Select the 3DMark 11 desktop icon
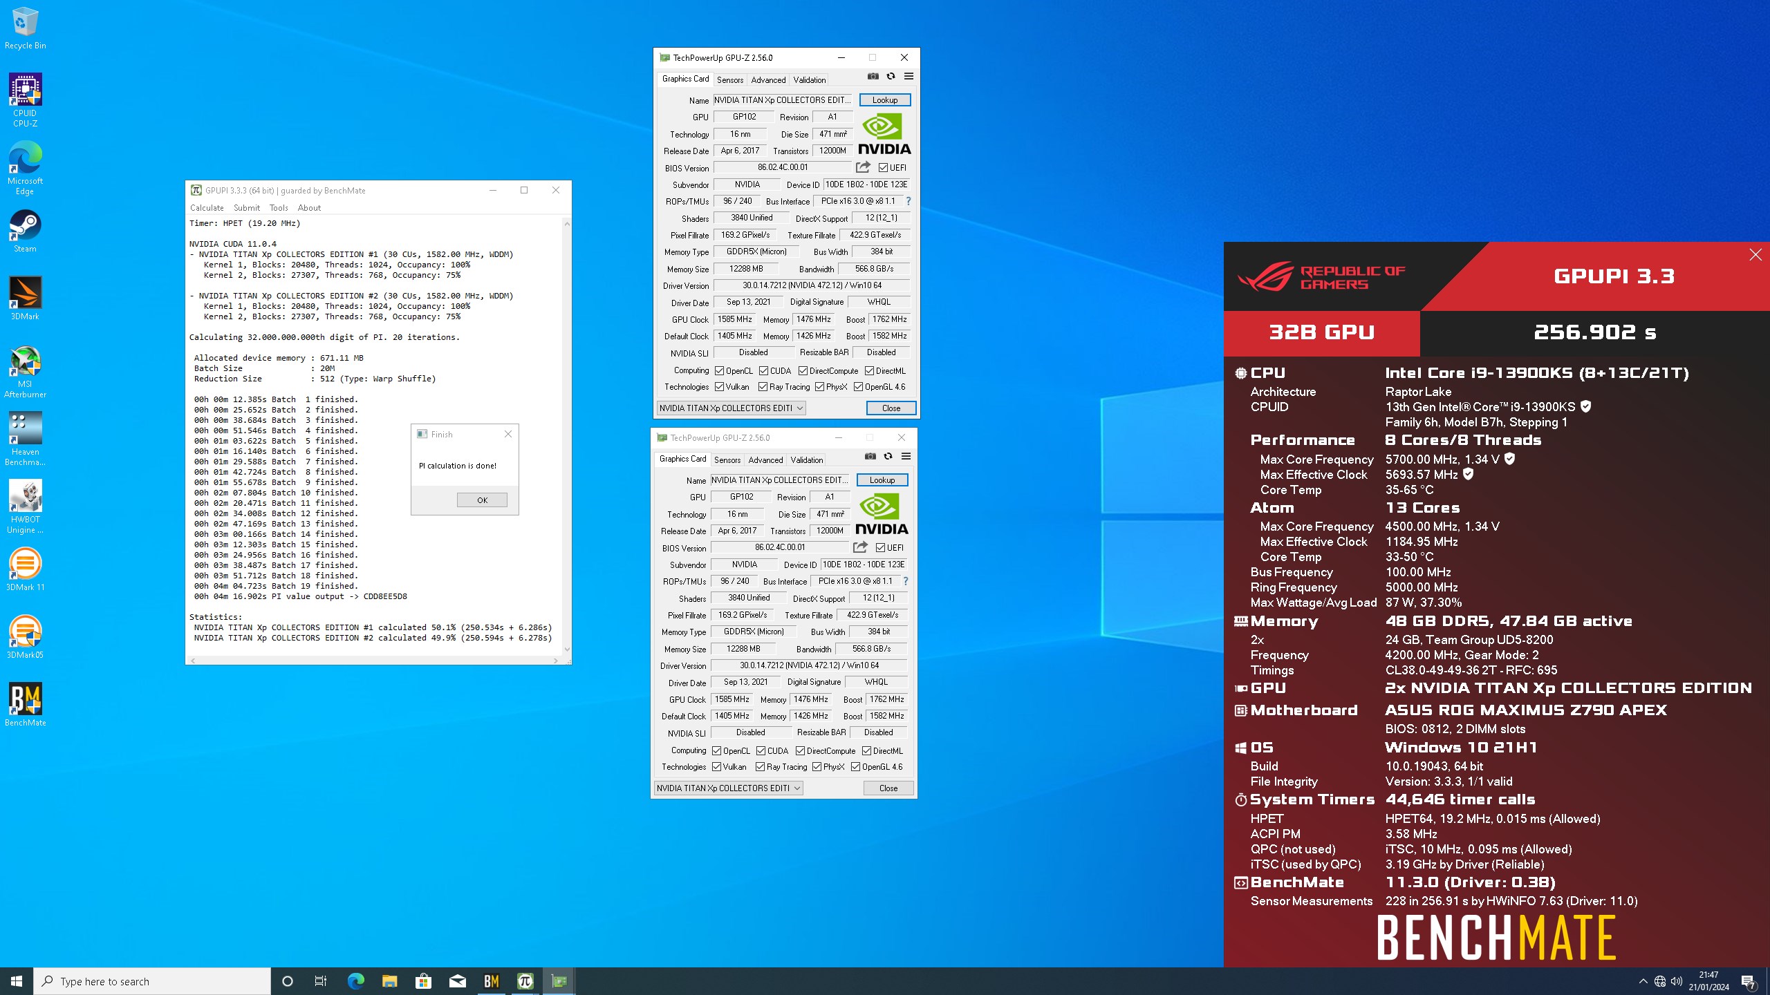 (x=25, y=569)
